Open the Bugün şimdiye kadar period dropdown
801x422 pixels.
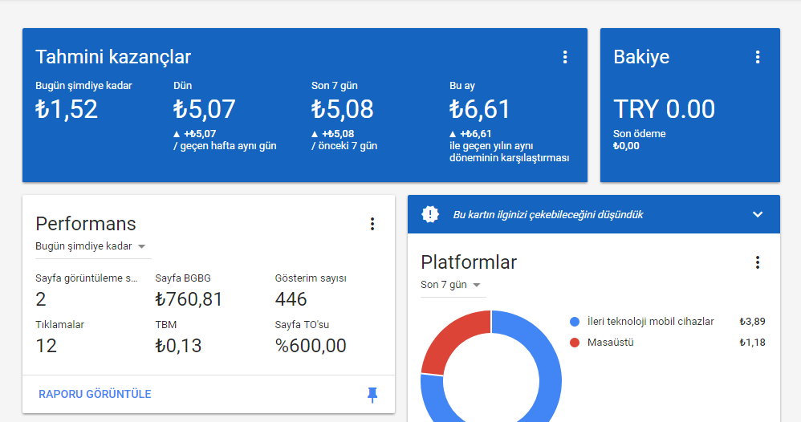click(x=91, y=246)
